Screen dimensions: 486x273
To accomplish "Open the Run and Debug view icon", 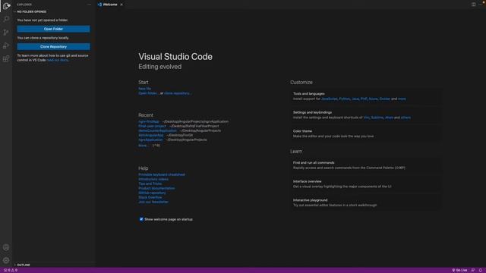I will (x=6, y=45).
